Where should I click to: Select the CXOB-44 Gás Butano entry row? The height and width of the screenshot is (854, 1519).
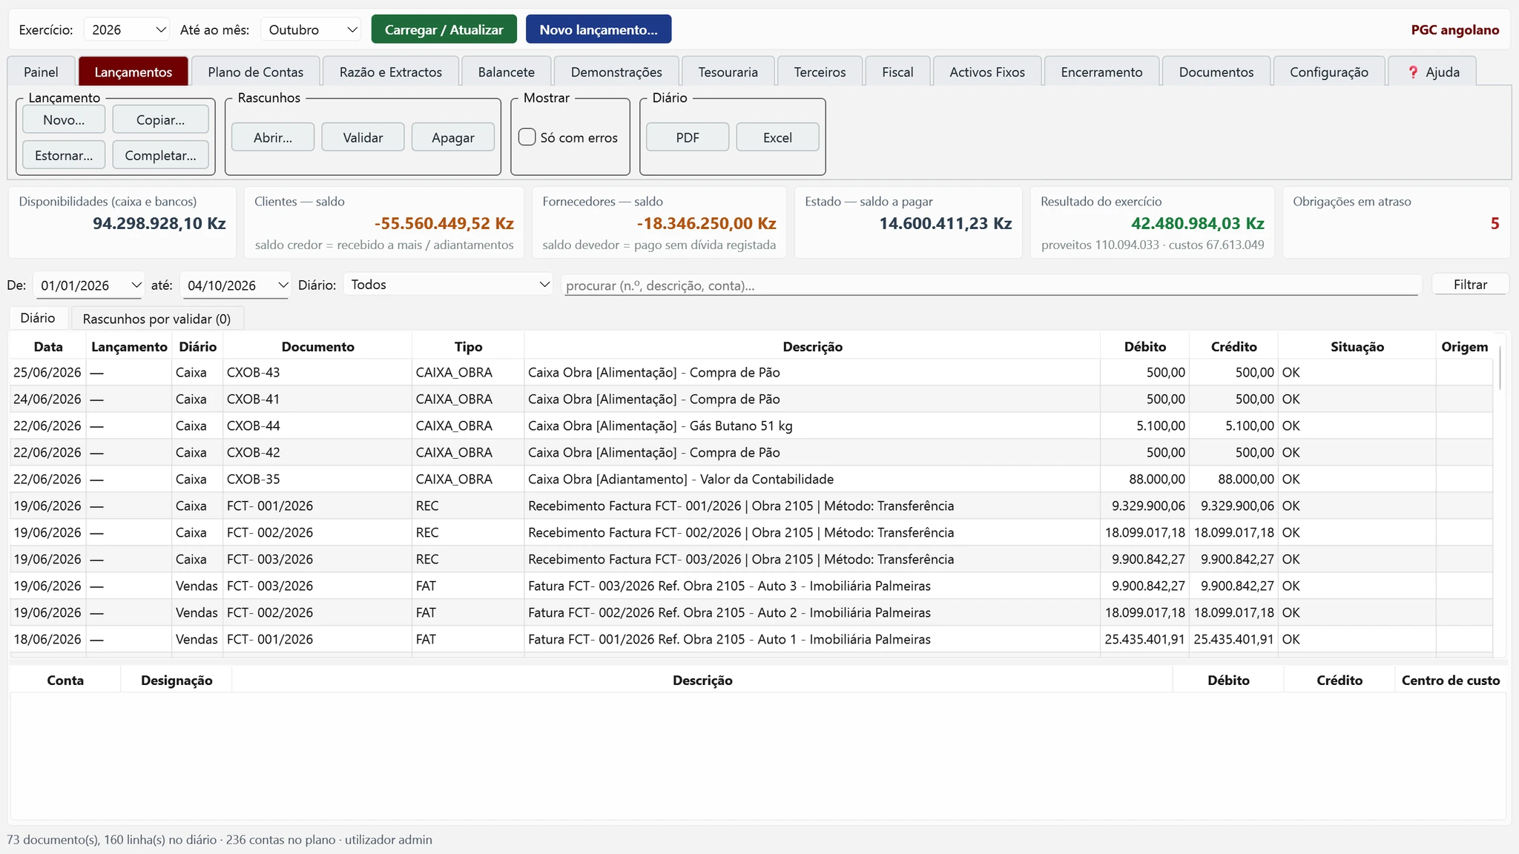coord(751,426)
